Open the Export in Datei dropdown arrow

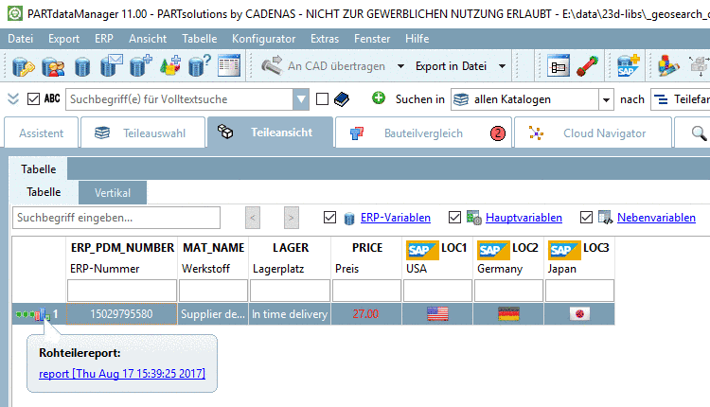502,66
